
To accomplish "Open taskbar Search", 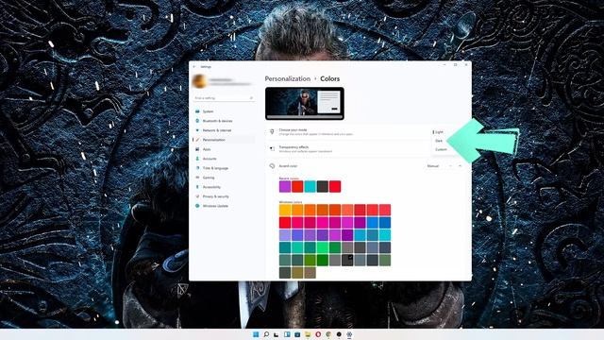I will click(266, 334).
